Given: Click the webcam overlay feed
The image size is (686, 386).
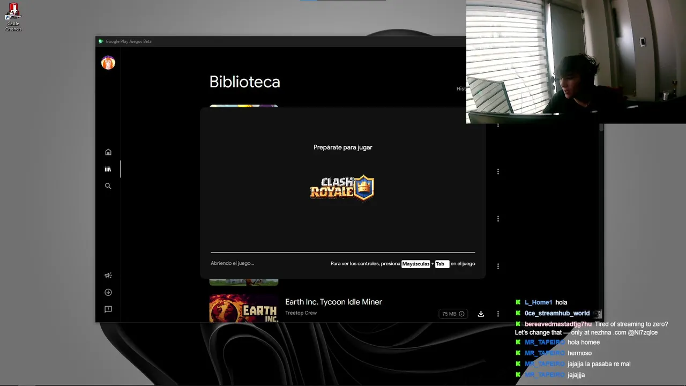Looking at the screenshot, I should click(576, 62).
